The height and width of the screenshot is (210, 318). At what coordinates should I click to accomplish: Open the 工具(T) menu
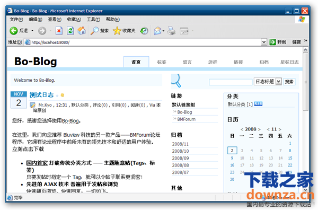click(x=93, y=19)
